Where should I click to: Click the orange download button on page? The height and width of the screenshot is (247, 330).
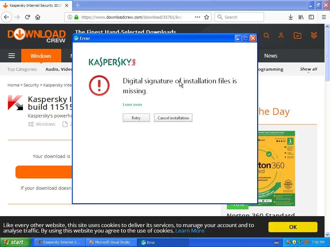[44, 172]
